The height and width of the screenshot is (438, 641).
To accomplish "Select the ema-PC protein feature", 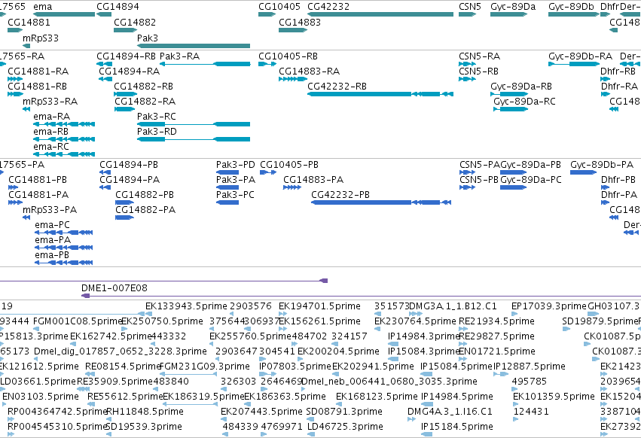I will (64, 233).
